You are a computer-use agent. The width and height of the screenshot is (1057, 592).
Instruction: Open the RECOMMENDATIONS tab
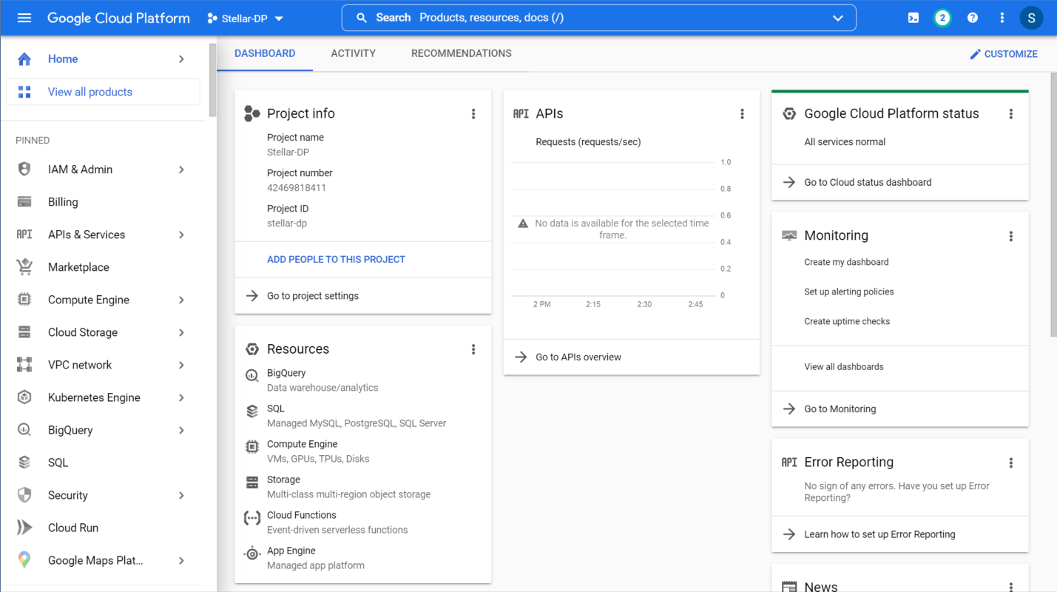(461, 53)
